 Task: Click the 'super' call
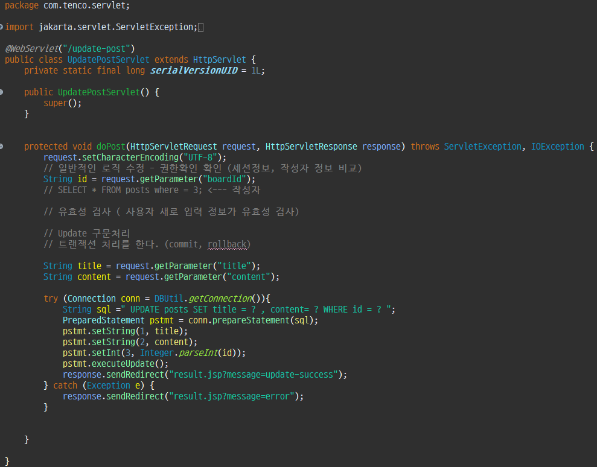pos(55,103)
